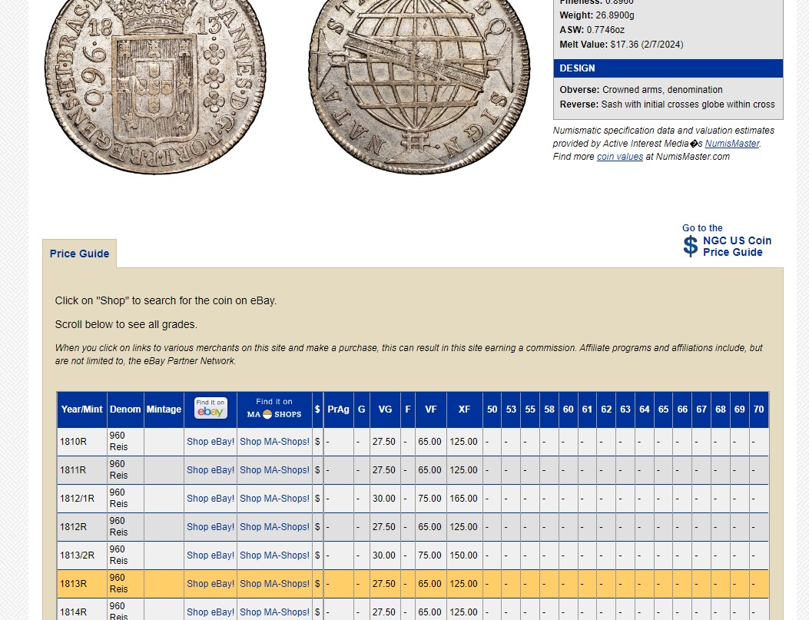Click the MA-Shops logo in table header
The image size is (809, 620).
(x=274, y=409)
